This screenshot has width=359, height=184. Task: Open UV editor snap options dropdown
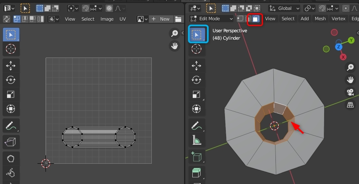click(96, 8)
